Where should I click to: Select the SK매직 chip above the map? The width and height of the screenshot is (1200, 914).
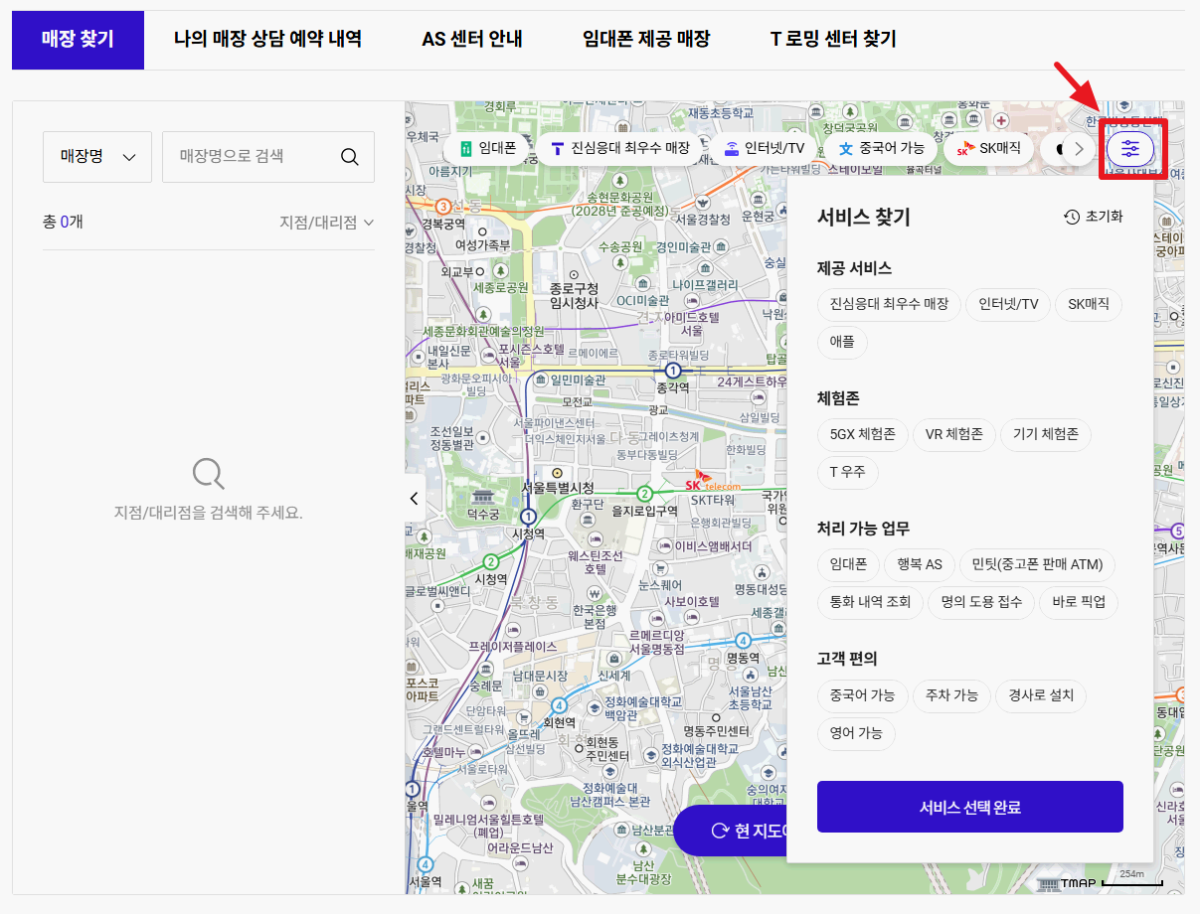[x=989, y=149]
